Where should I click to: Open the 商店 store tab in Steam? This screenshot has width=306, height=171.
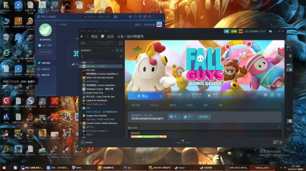[x=94, y=36]
